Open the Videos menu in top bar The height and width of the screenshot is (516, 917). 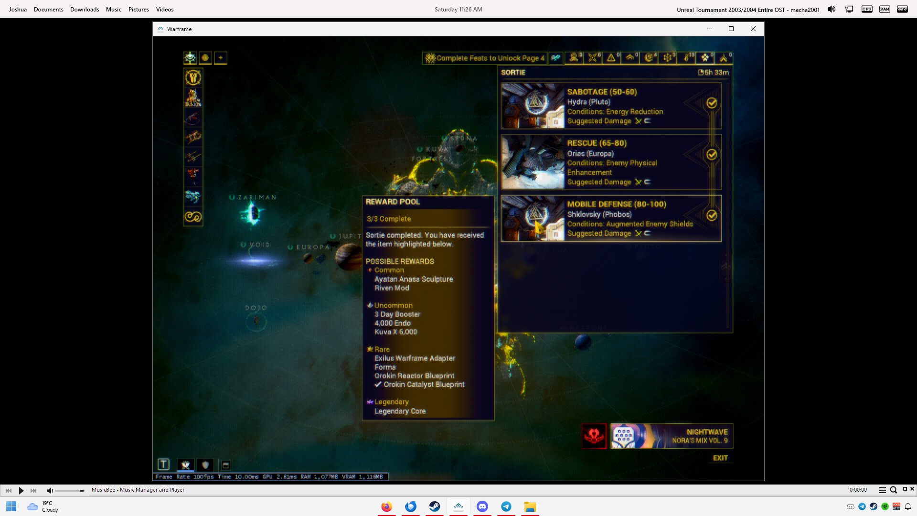tap(165, 10)
